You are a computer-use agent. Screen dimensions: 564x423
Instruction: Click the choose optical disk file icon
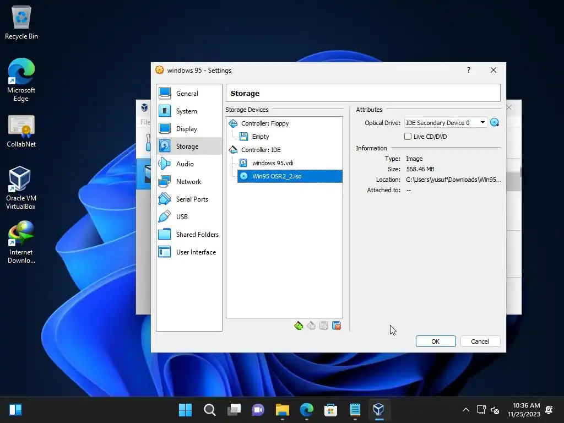point(495,123)
